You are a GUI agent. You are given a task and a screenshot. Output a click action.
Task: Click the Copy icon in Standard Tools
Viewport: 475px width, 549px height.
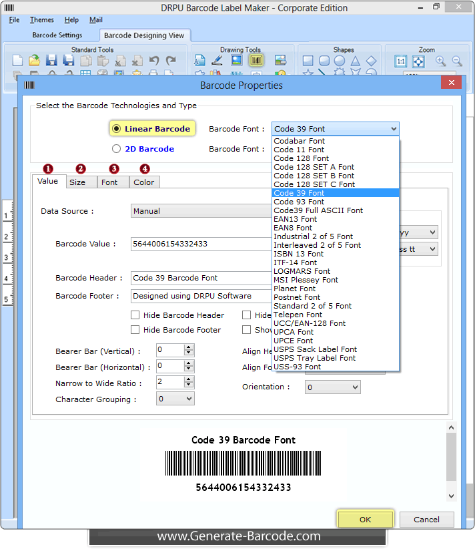tap(85, 61)
